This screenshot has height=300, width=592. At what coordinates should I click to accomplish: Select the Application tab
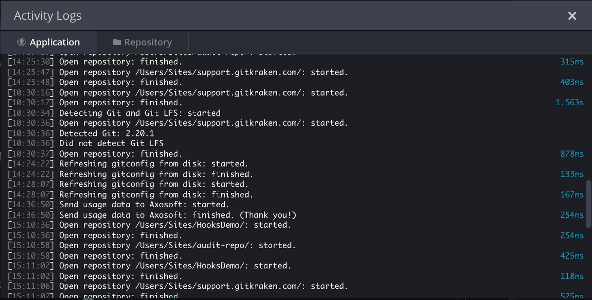(x=49, y=42)
